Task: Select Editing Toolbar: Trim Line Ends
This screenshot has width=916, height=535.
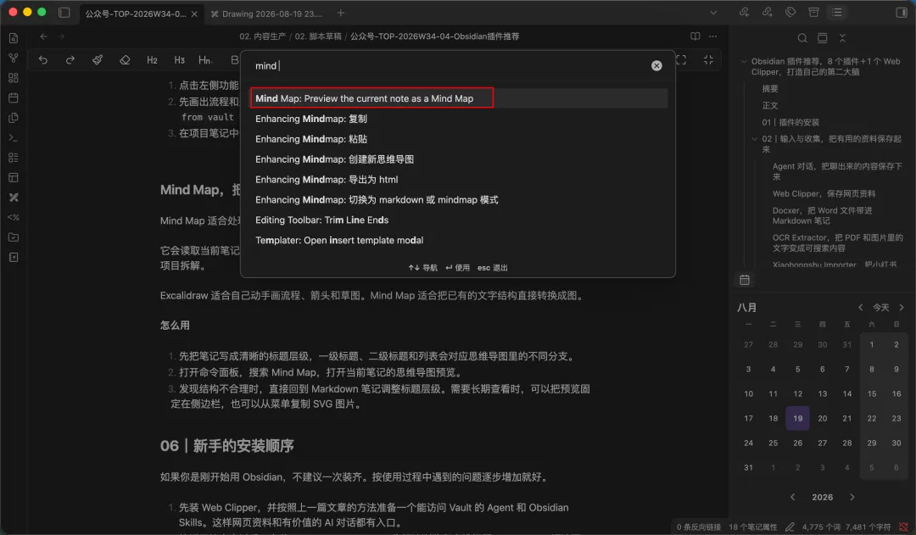Action: point(459,220)
